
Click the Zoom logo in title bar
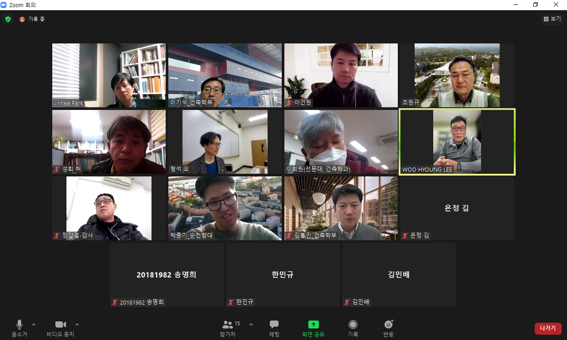tap(4, 5)
